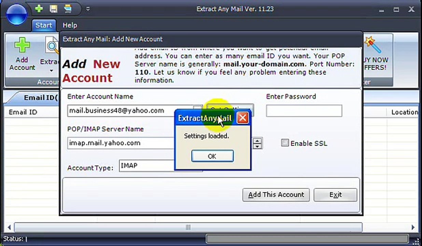Click the horizontal scrollbar left arrow

[x=9, y=227]
